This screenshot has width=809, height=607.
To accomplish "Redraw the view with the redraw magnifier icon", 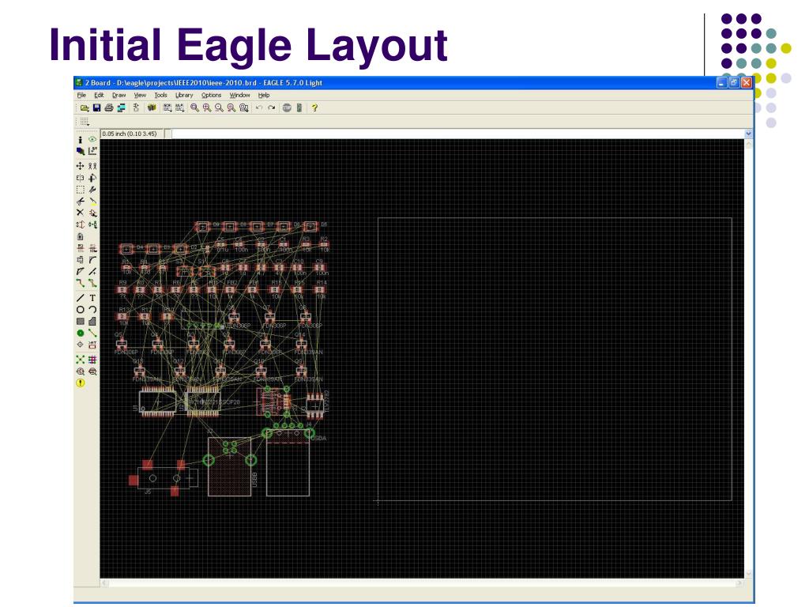I will click(x=231, y=107).
